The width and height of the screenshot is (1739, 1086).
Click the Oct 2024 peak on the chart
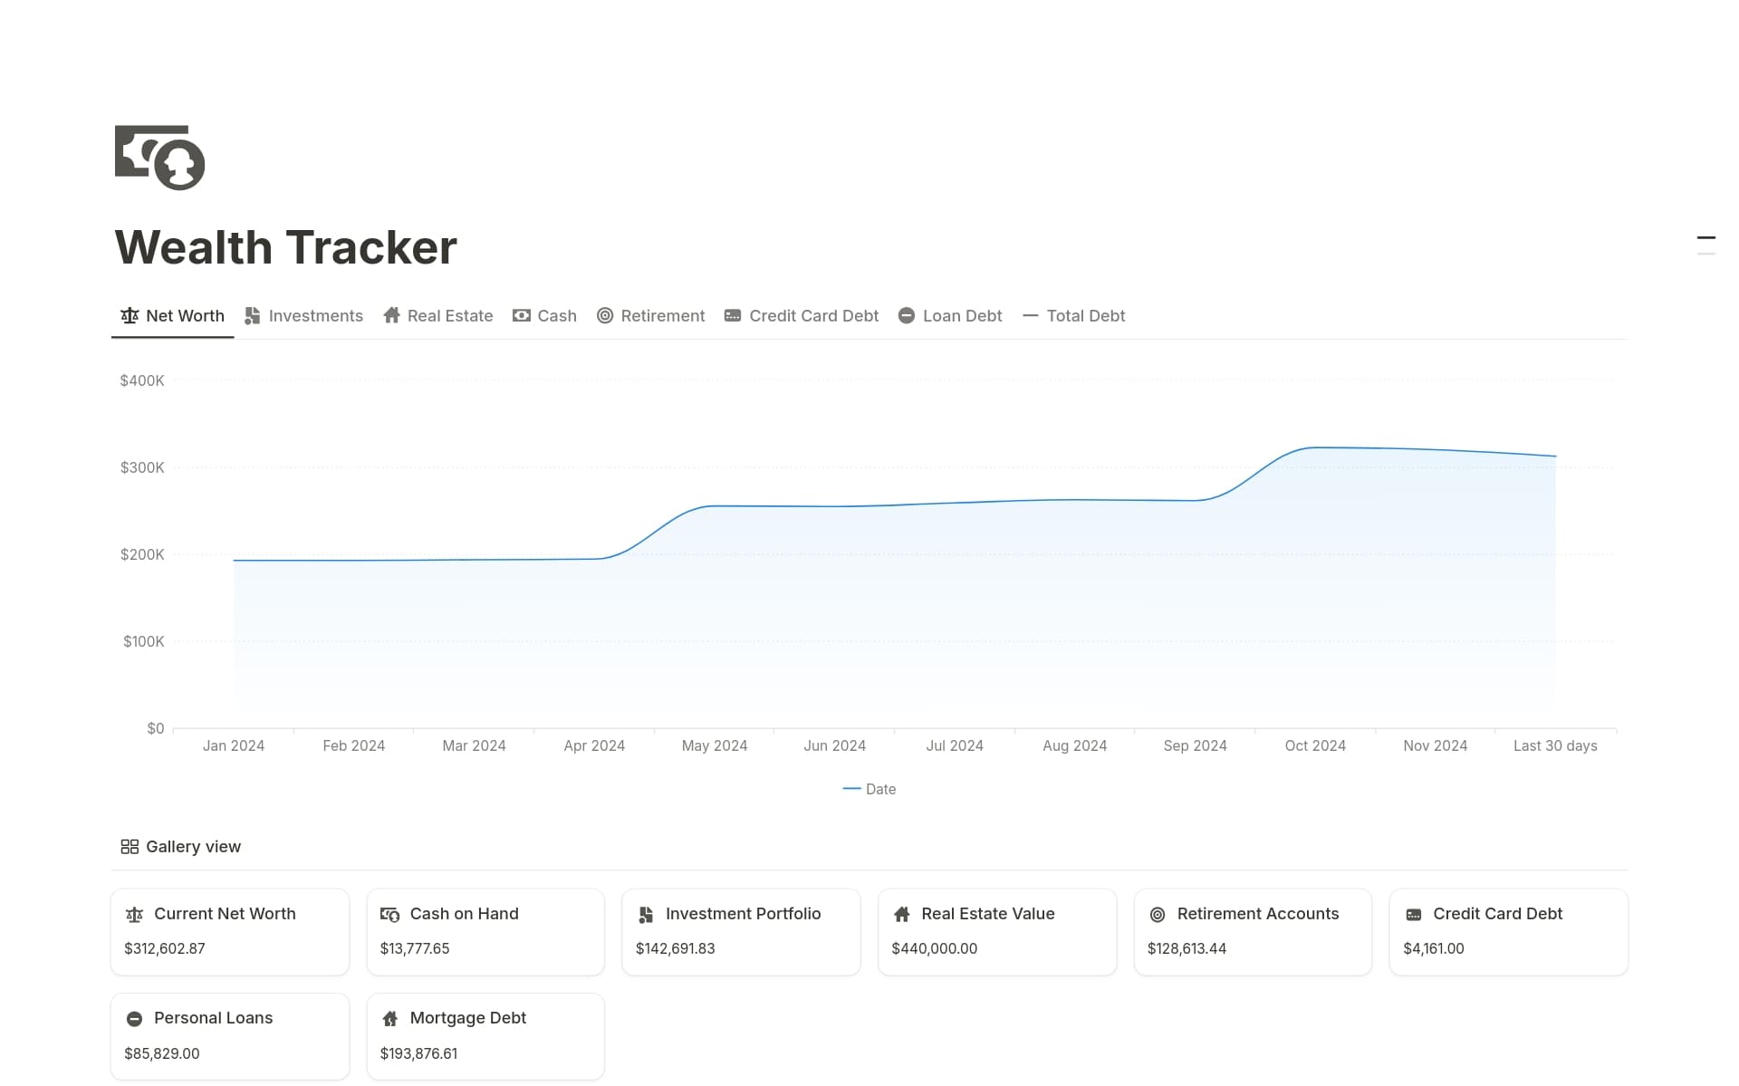(x=1315, y=447)
